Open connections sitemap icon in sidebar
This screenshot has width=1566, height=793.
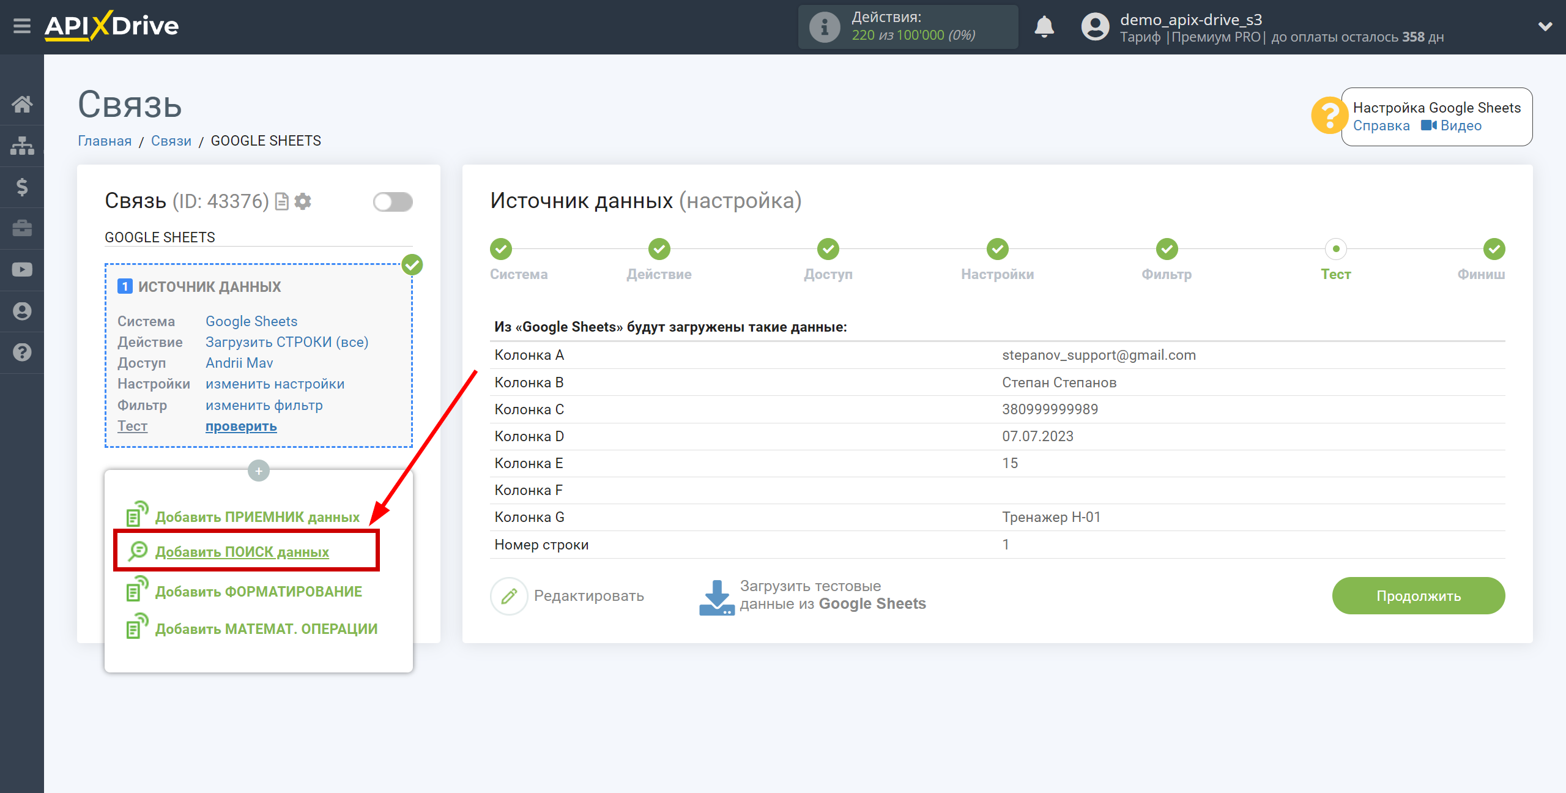point(22,146)
